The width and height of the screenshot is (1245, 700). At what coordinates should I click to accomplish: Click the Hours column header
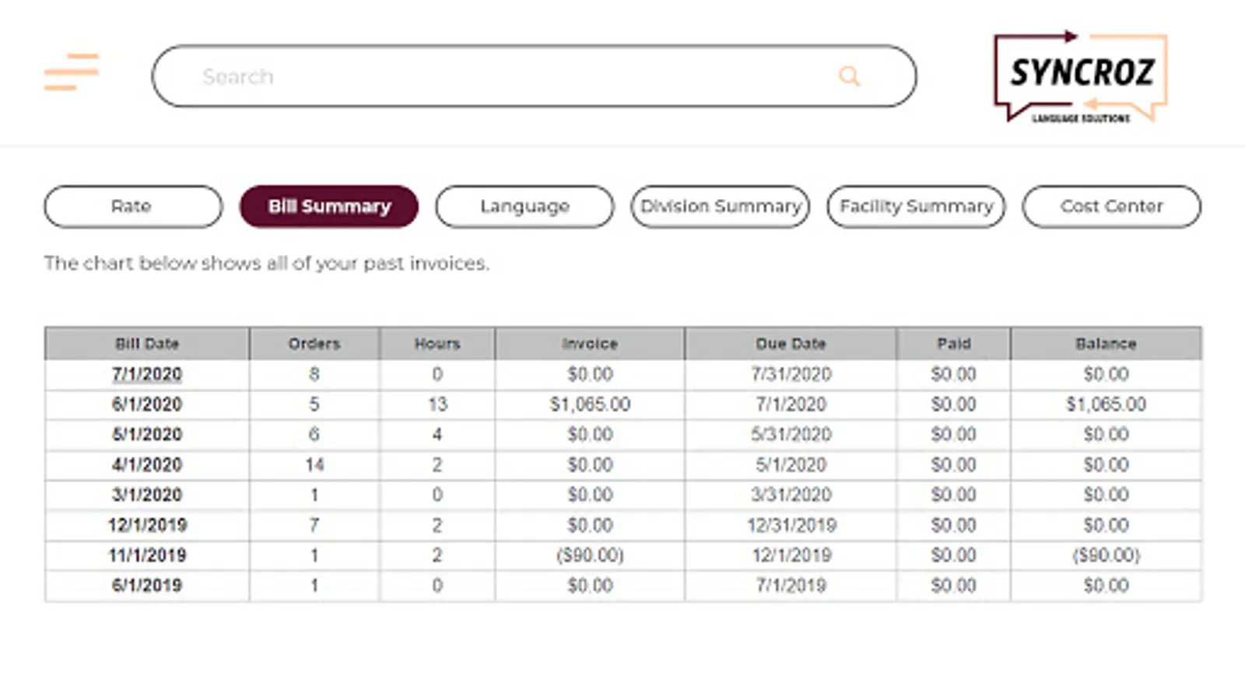(x=437, y=344)
